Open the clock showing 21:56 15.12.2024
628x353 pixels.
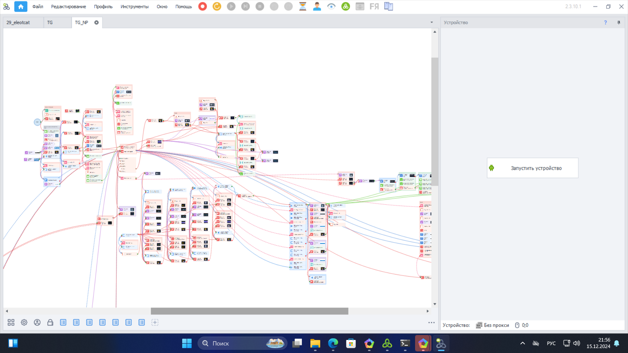598,344
